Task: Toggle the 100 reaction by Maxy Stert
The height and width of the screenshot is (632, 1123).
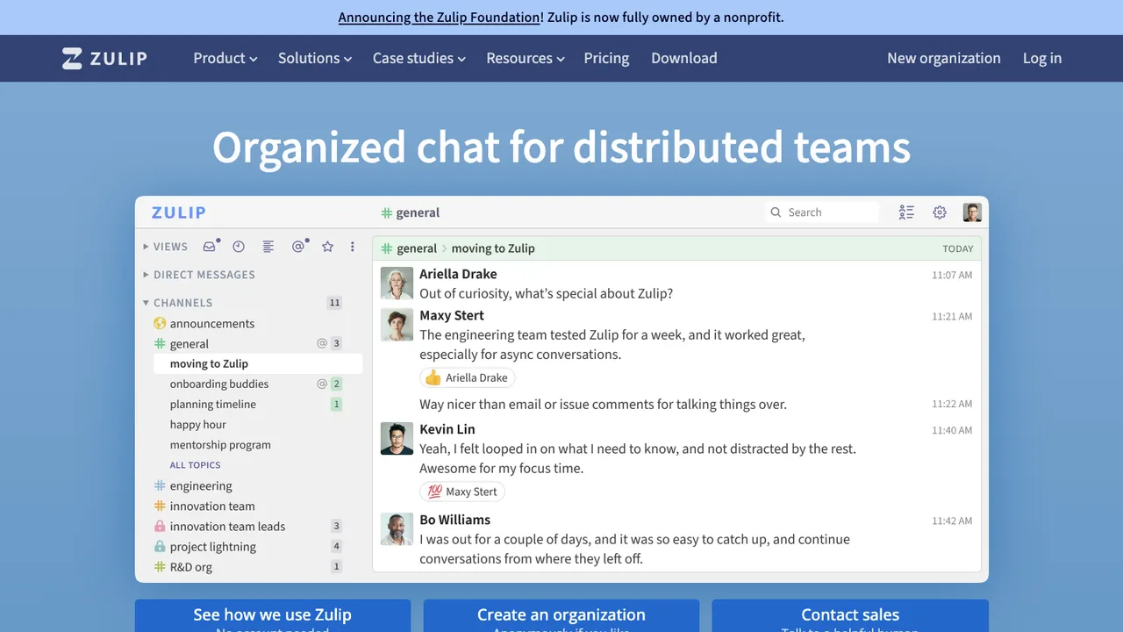Action: (461, 492)
